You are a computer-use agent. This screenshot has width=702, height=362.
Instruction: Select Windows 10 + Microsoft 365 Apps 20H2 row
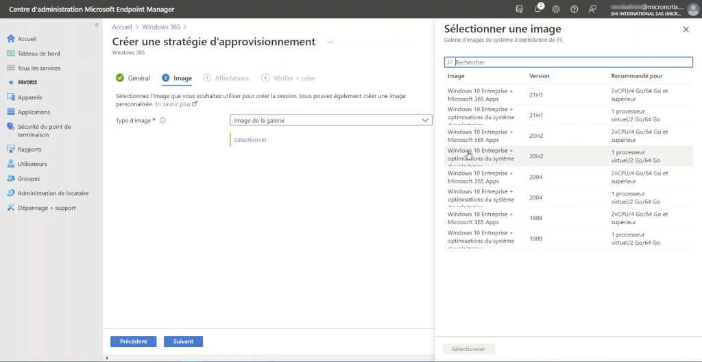point(568,136)
